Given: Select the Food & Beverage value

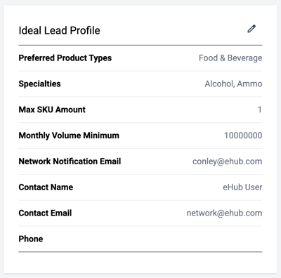Looking at the screenshot, I should [x=230, y=58].
